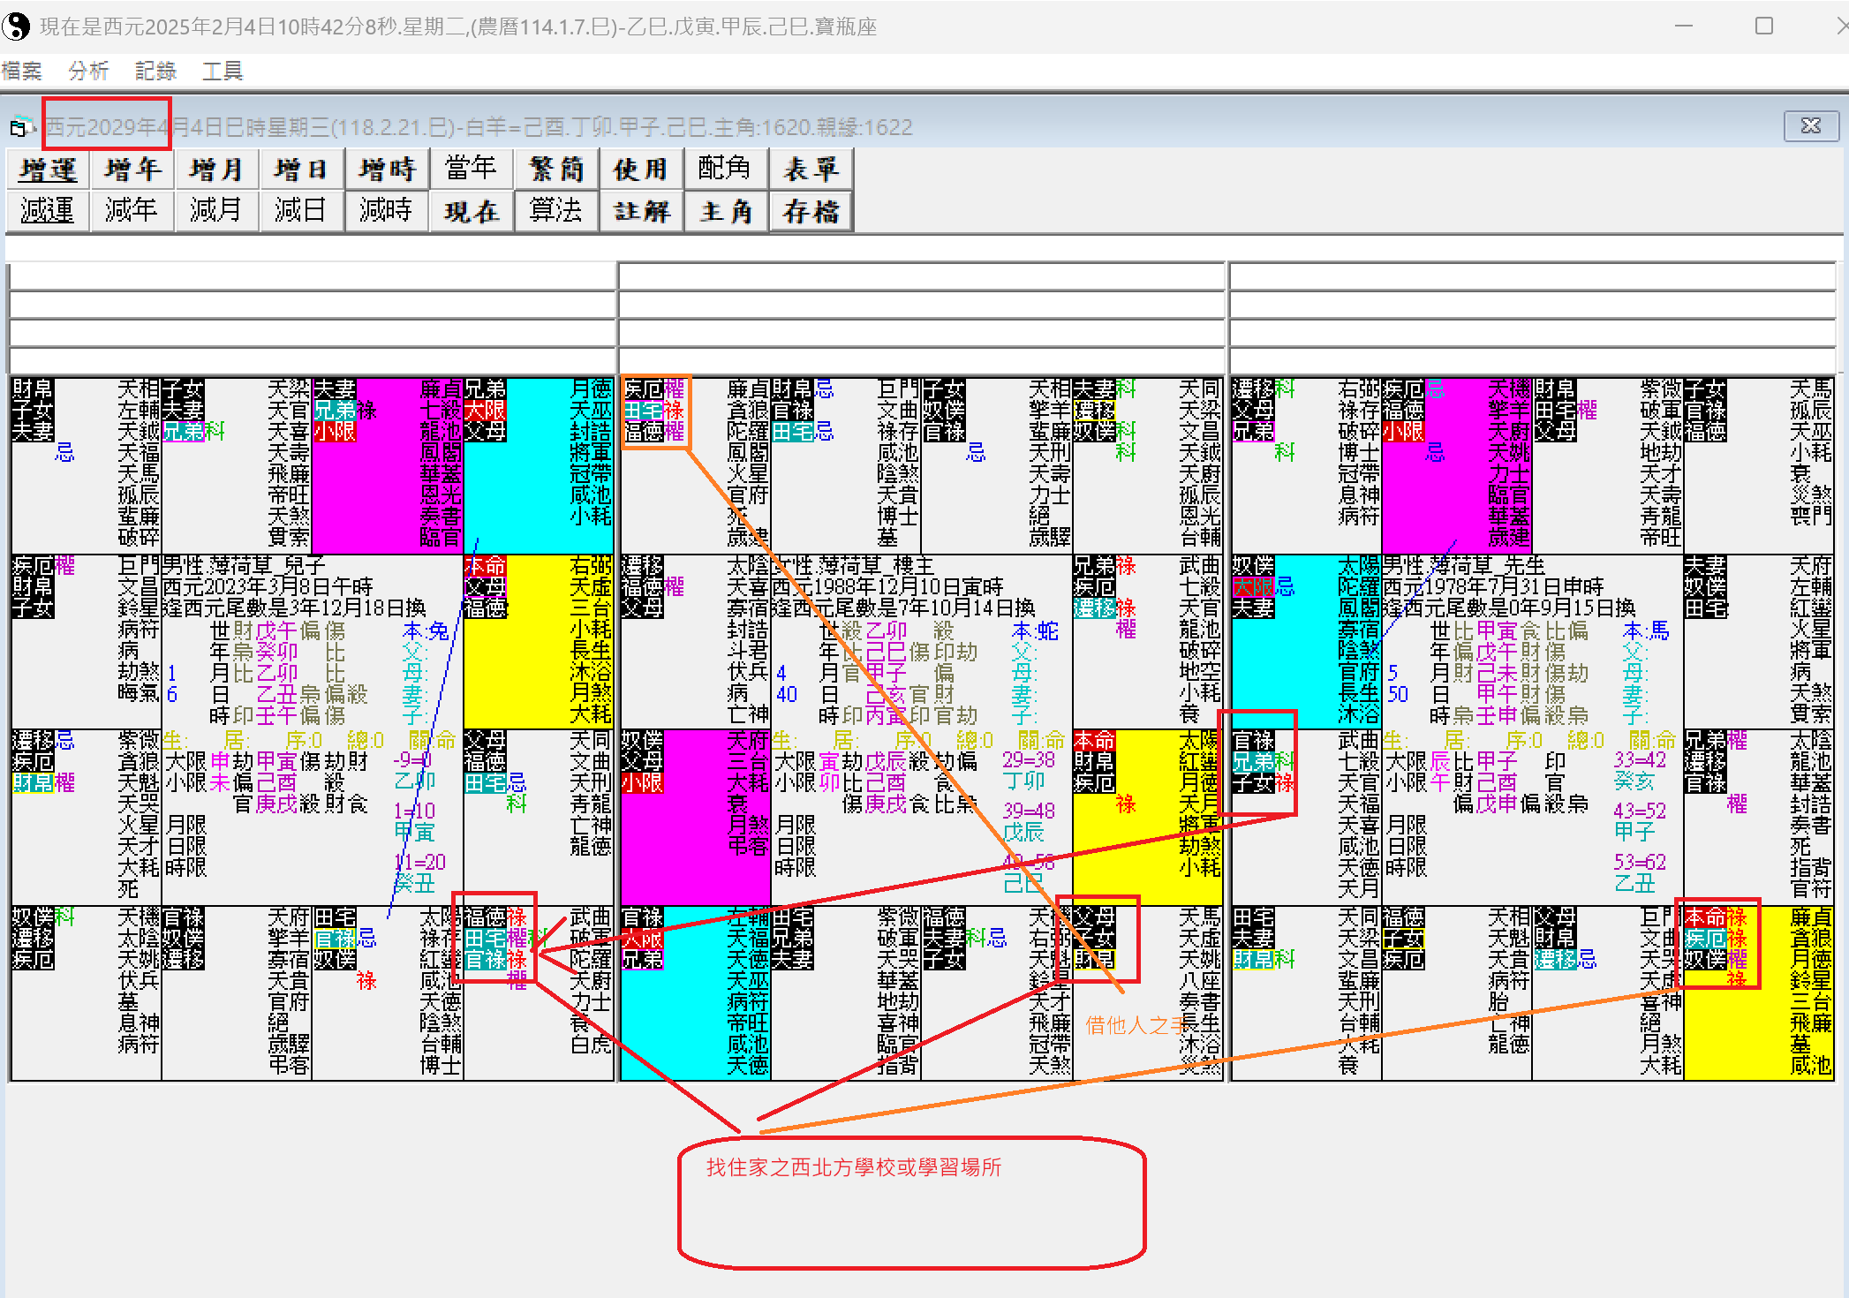
Task: Open the 記錄 menu
Action: 155,71
